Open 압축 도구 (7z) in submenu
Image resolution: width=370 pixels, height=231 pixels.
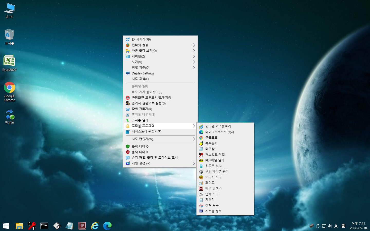pos(225,194)
